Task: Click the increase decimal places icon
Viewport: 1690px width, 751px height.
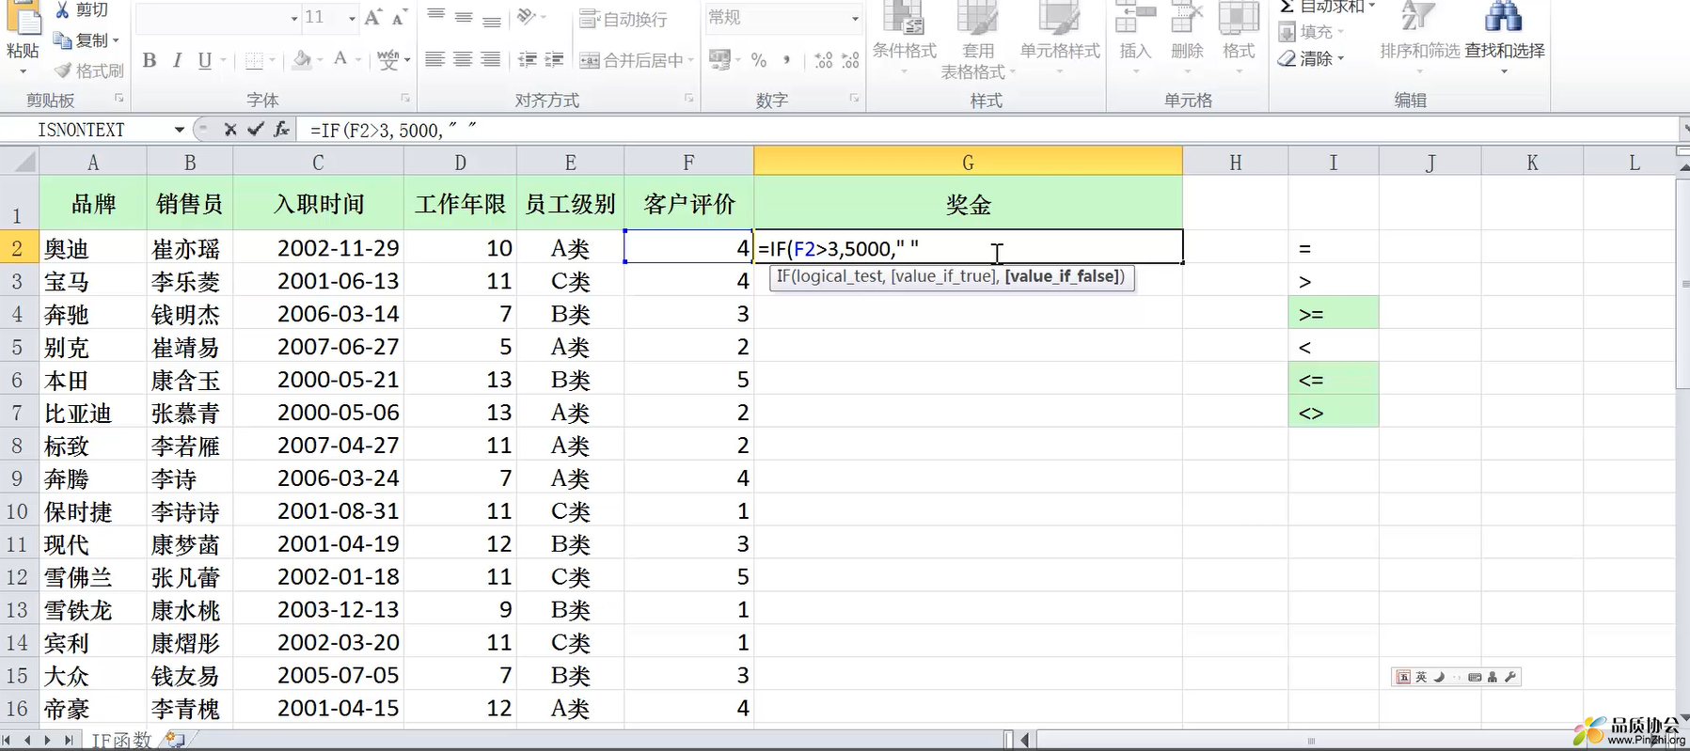Action: pos(824,60)
